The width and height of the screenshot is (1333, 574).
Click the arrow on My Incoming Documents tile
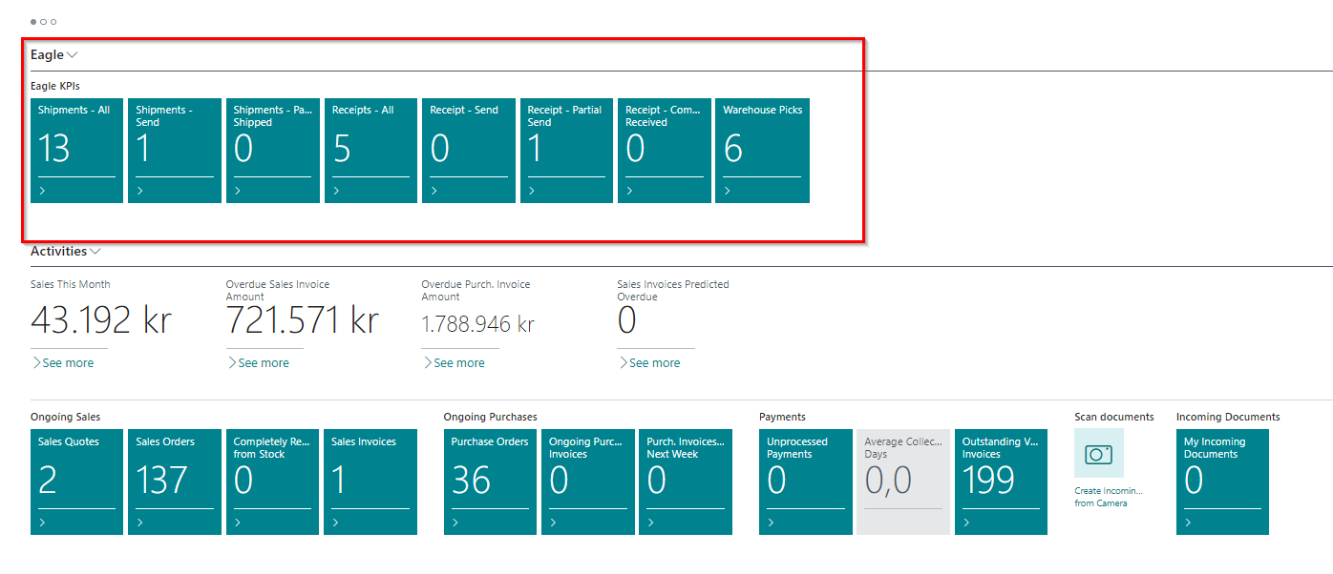tap(1188, 523)
